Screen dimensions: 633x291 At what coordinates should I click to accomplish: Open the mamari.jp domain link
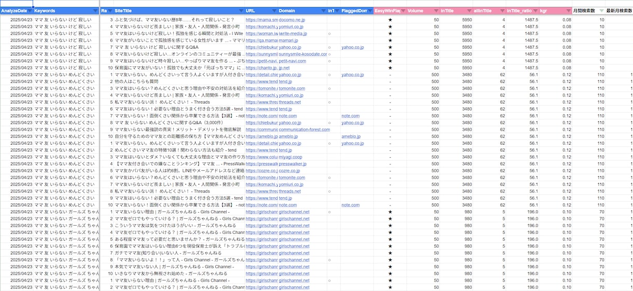[x=288, y=40]
